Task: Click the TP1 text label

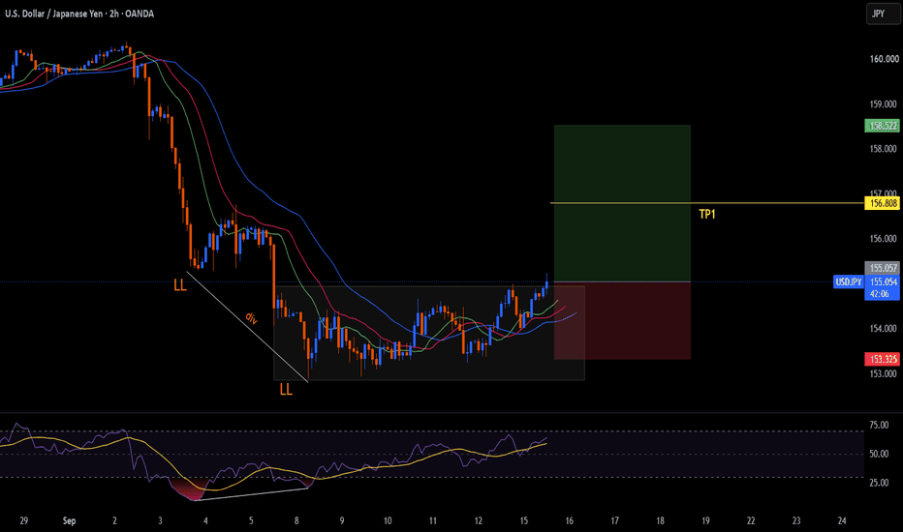Action: (x=706, y=215)
